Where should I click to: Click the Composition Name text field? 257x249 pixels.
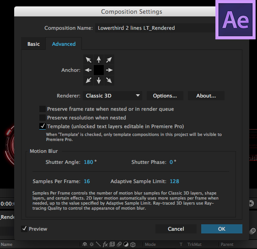coord(155,28)
